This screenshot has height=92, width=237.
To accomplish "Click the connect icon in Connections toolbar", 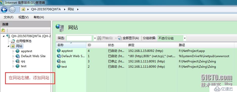I will (x=3, y=30).
